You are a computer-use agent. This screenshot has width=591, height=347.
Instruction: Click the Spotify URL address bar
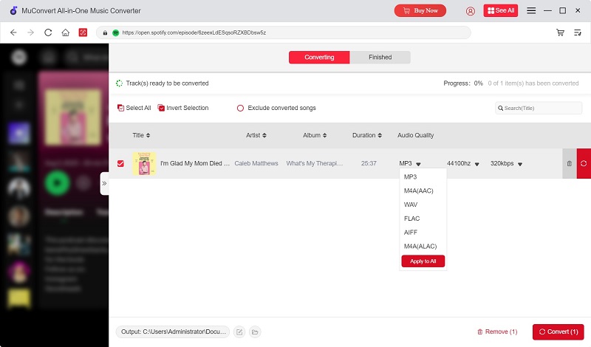[x=284, y=32]
